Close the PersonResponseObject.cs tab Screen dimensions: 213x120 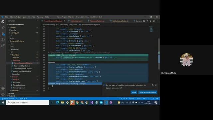[65, 21]
